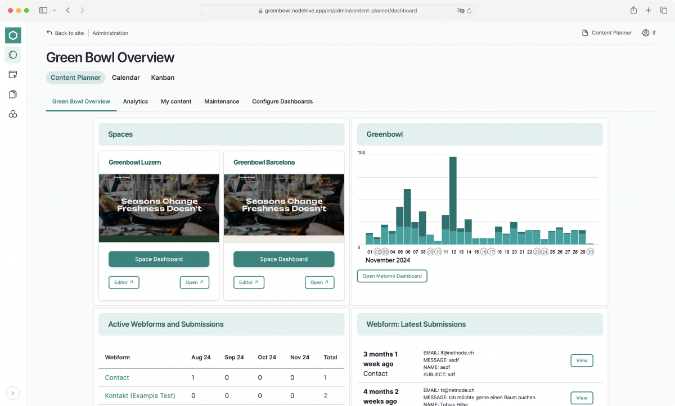Screen dimensions: 675x406
Task: Open the circle icon in left sidebar
Action: [13, 55]
